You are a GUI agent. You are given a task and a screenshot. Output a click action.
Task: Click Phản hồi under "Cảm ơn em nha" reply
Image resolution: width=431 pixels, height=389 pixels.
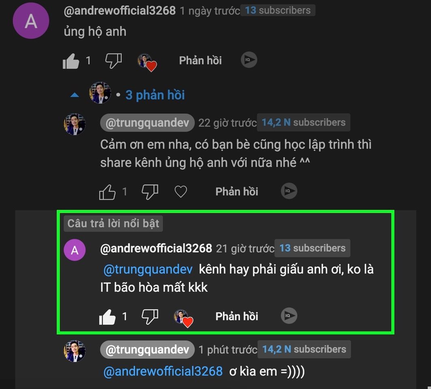[x=237, y=191]
